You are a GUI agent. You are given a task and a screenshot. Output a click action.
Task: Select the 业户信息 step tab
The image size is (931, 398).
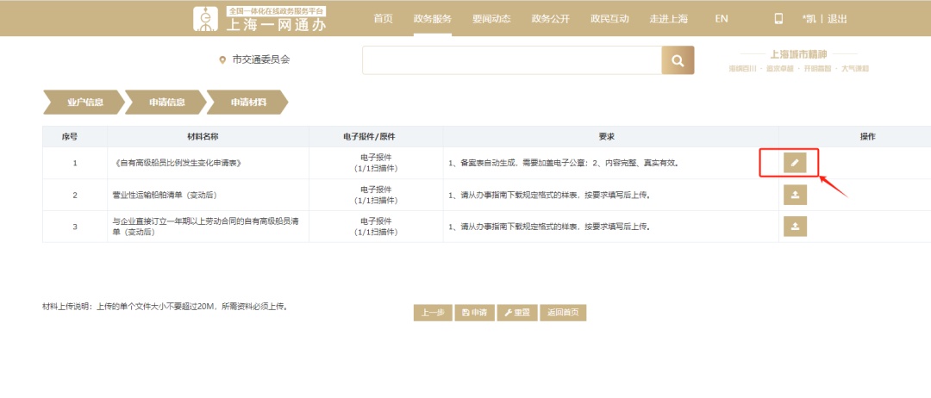[x=84, y=102]
